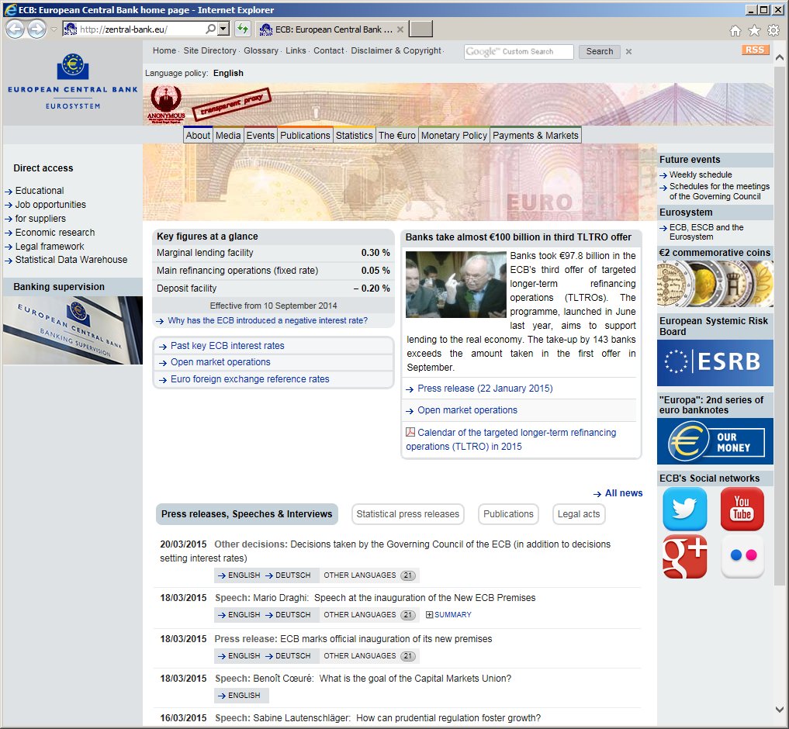The width and height of the screenshot is (789, 729).
Task: Click the Search button
Action: coord(599,51)
